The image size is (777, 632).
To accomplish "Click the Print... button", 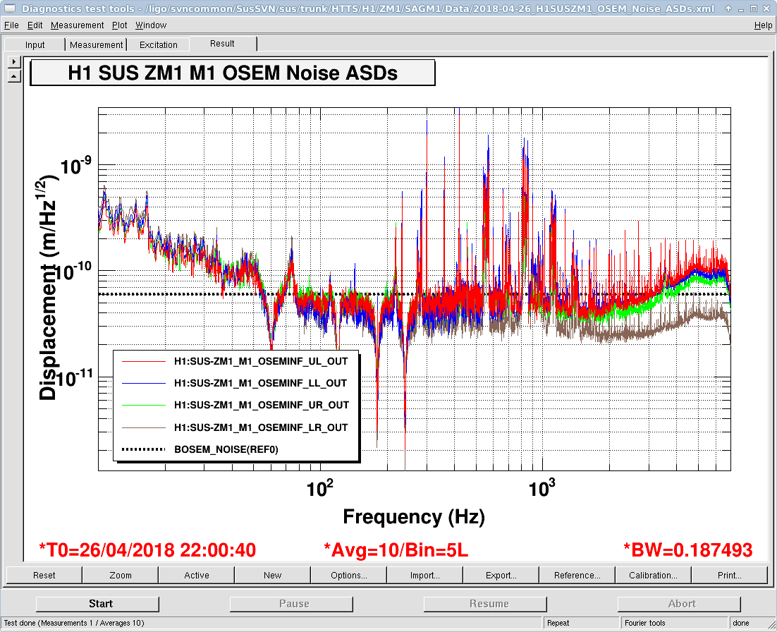I will [730, 576].
